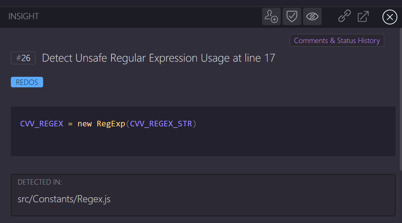Screen dimensions: 402x223
Task: Click the shield checkmark icon
Action: click(292, 16)
